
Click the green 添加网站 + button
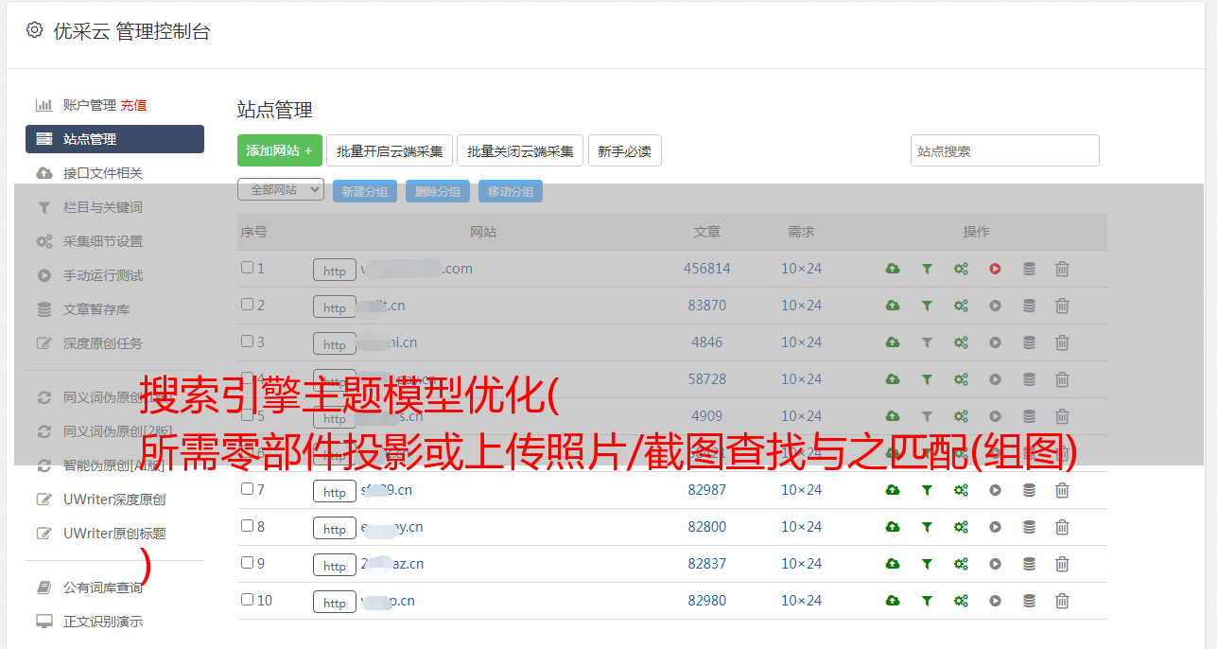pos(279,150)
